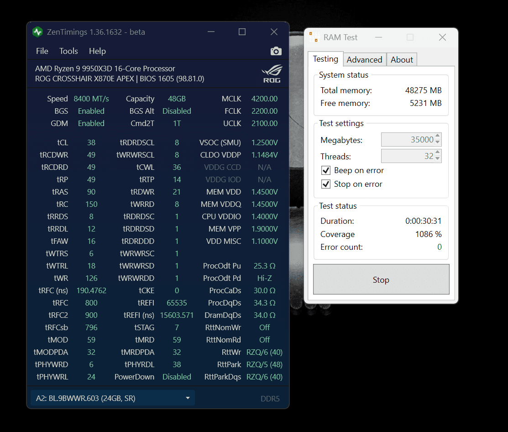Click the VSOC (SMU) value 1.2500V
Viewport: 508px width, 432px height.
click(264, 142)
